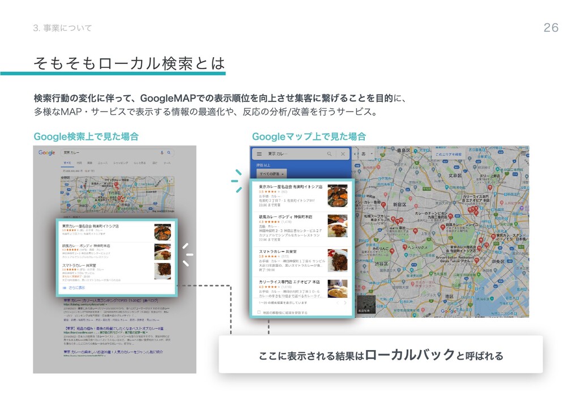This screenshot has height=401, width=580.
Task: Click the 港区 label on the map
Action: [449, 297]
